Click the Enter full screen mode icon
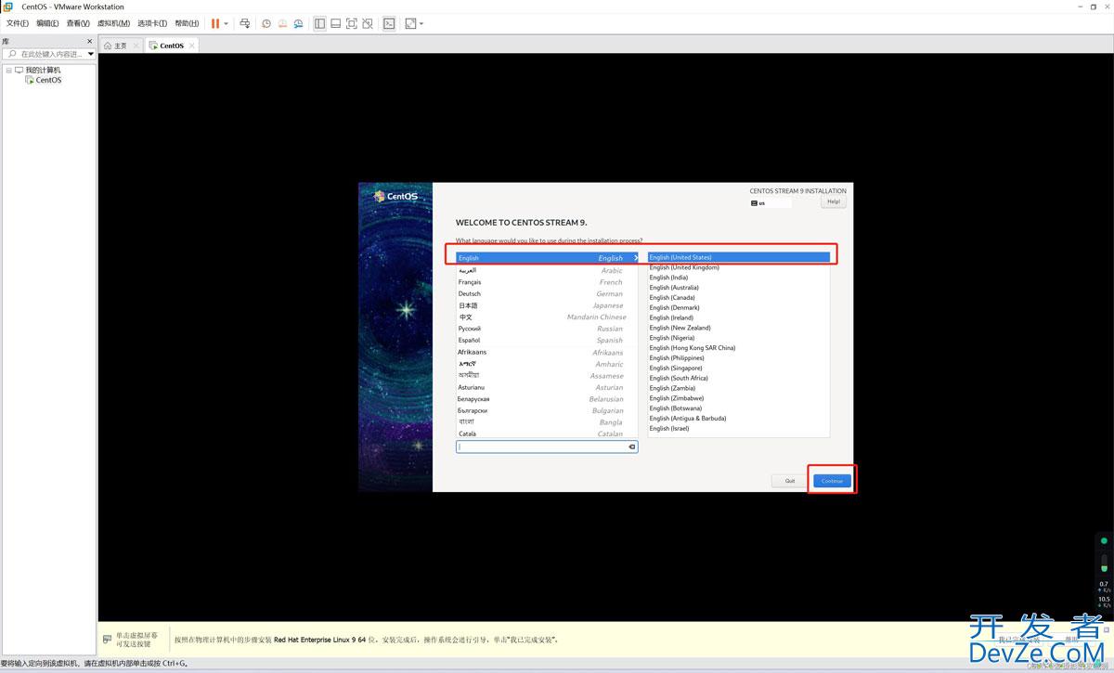This screenshot has width=1114, height=673. pyautogui.click(x=351, y=23)
